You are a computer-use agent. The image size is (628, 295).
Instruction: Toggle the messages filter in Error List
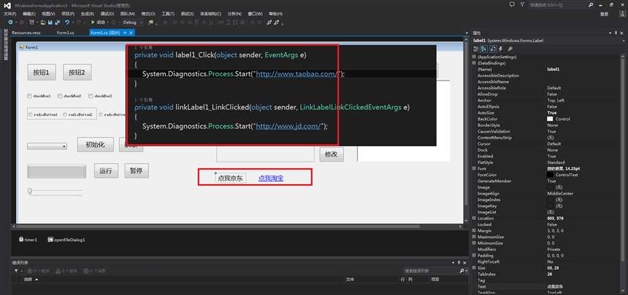(x=95, y=271)
